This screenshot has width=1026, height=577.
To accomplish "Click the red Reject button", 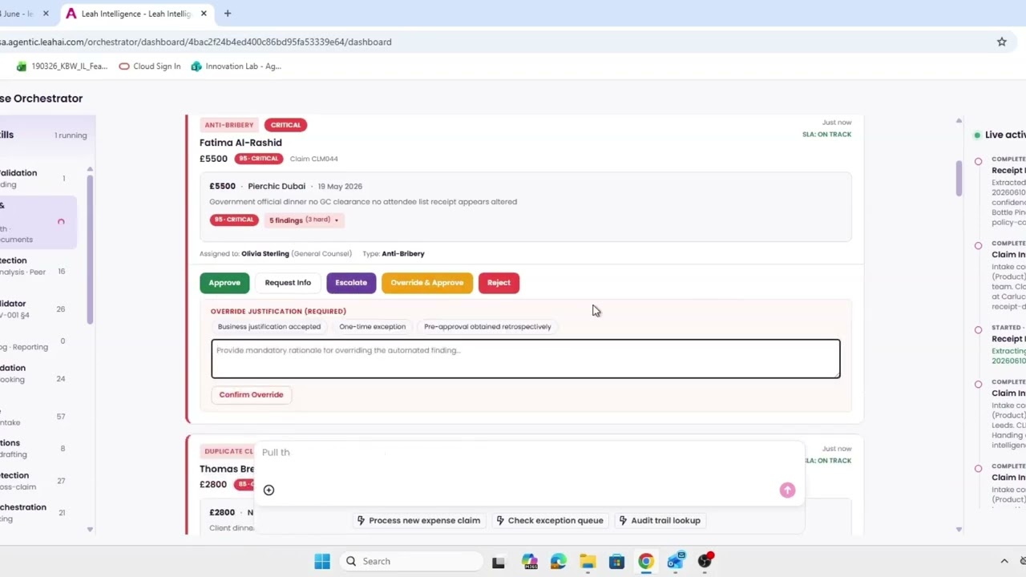I will coord(499,282).
